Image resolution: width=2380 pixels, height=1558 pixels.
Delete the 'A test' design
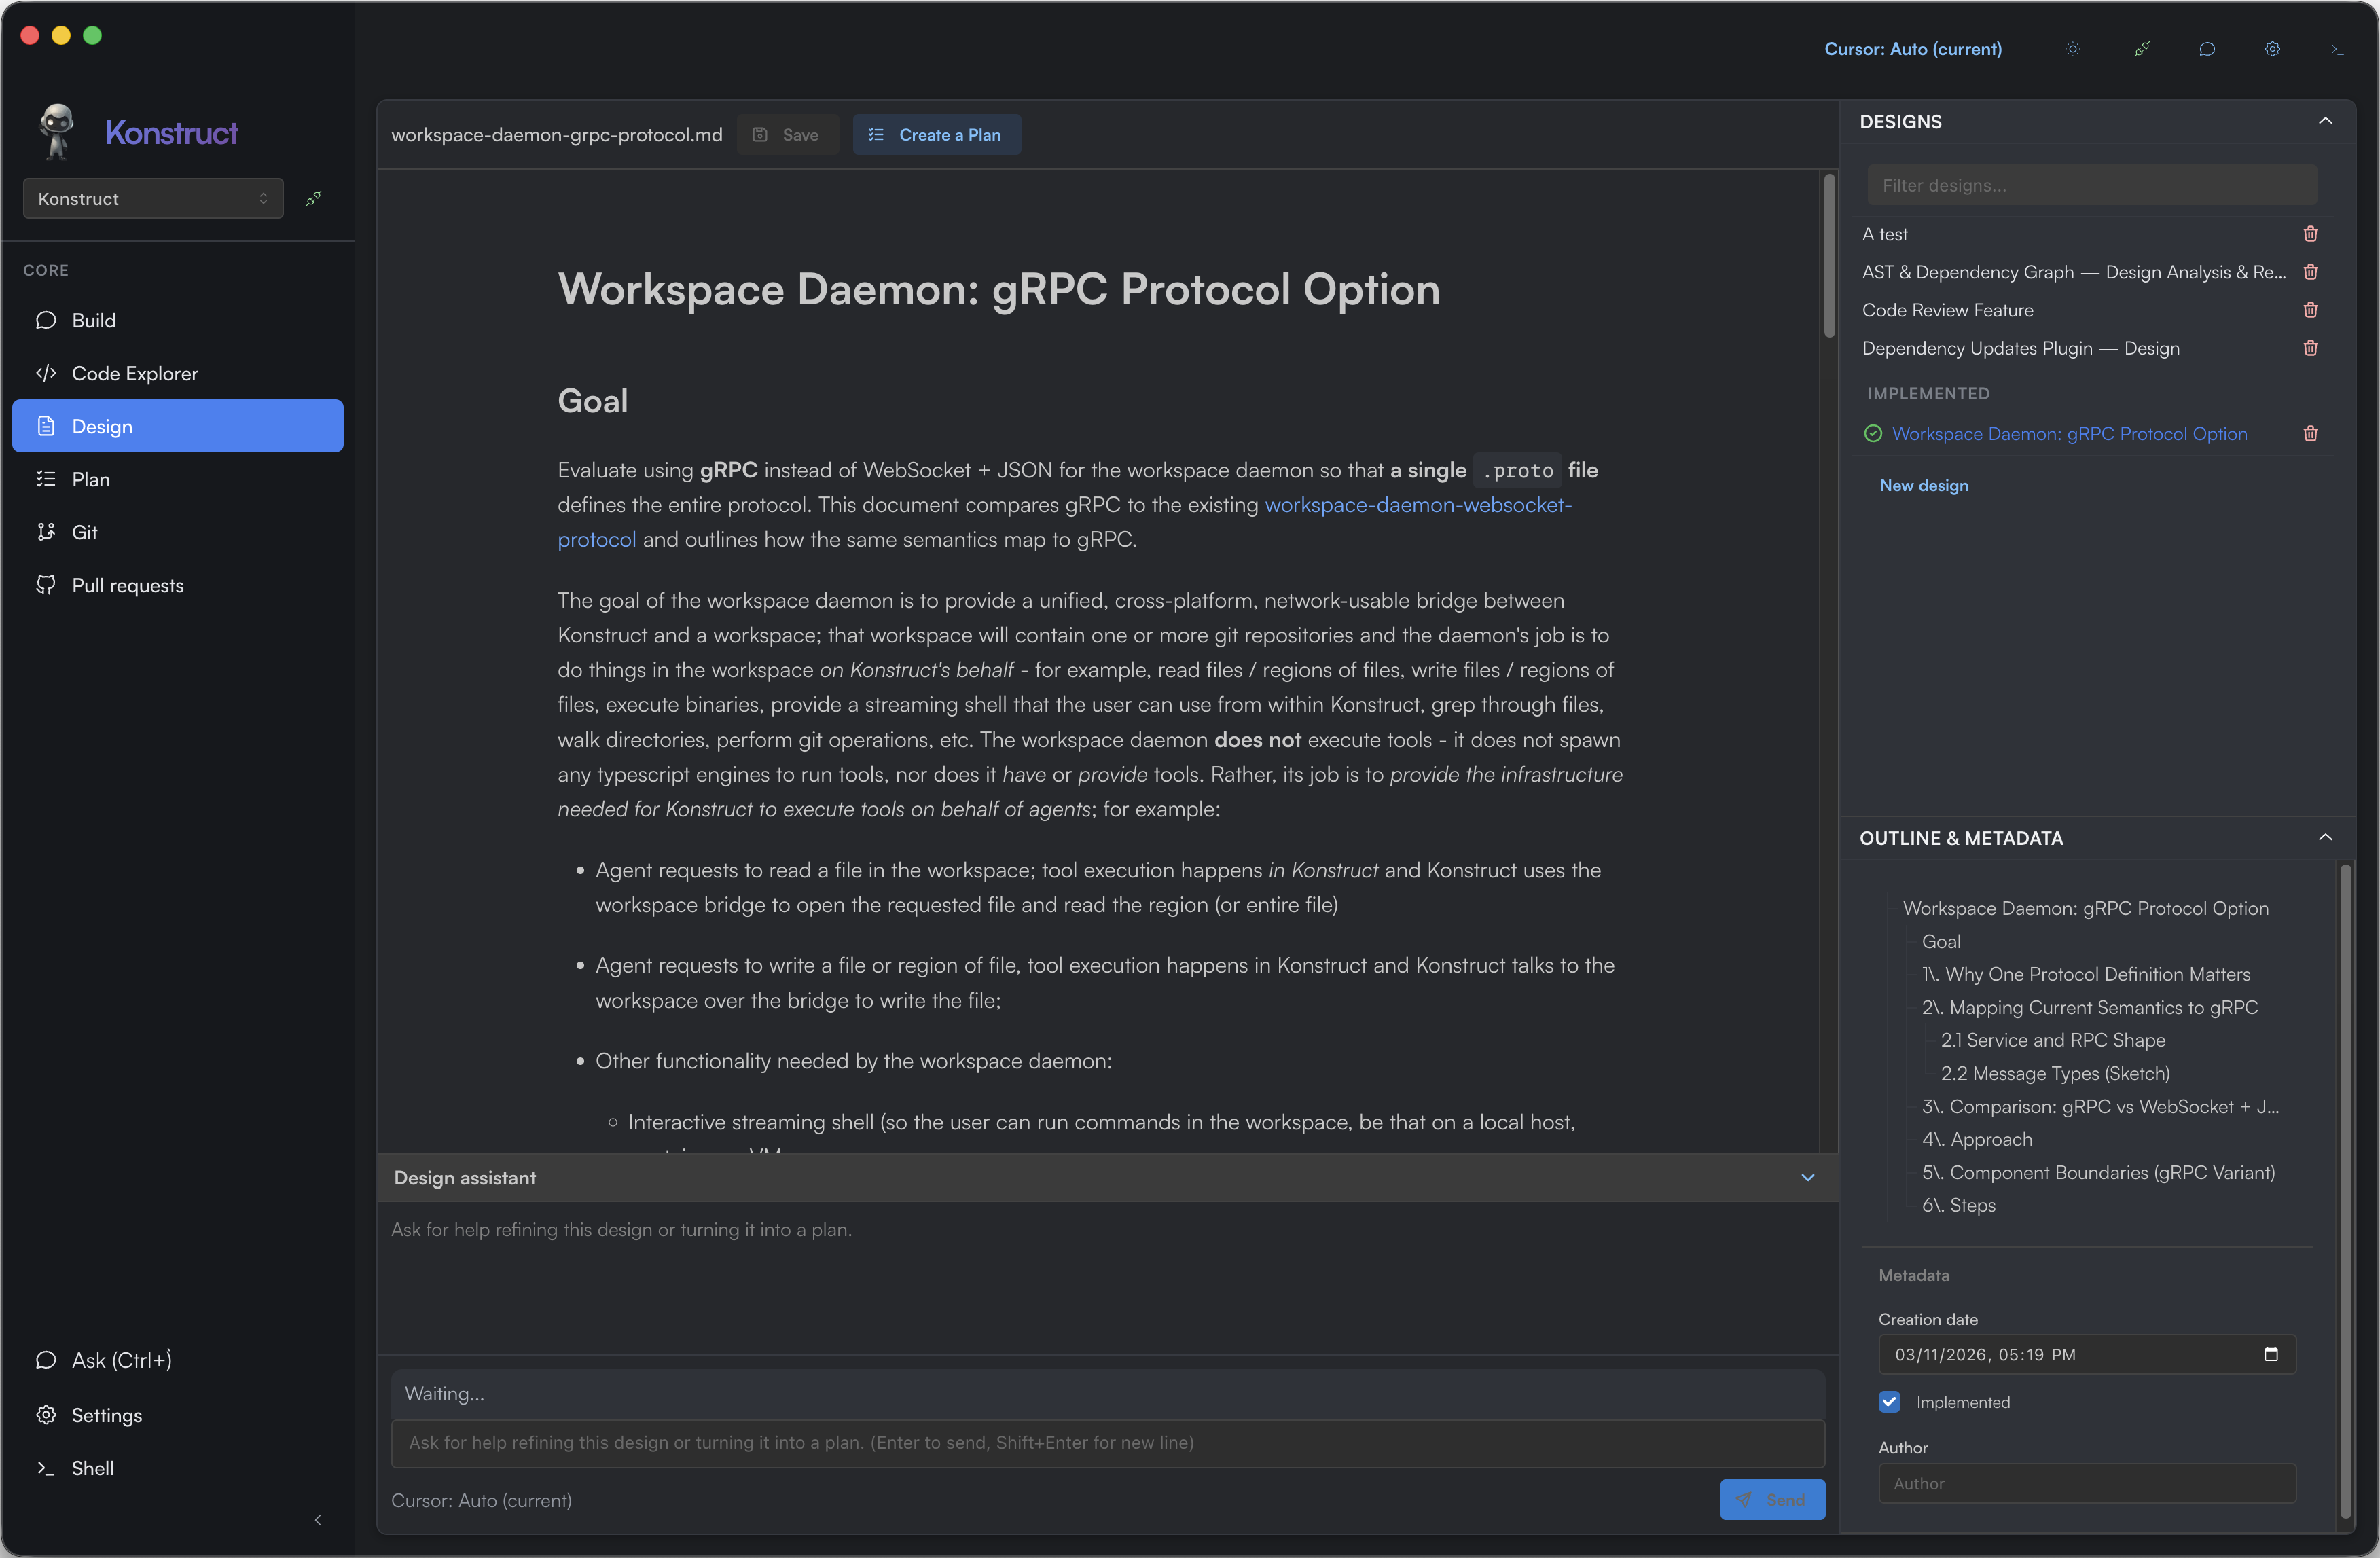[2310, 234]
